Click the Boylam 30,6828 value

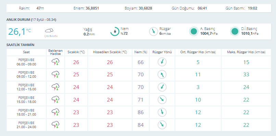tap(146, 8)
